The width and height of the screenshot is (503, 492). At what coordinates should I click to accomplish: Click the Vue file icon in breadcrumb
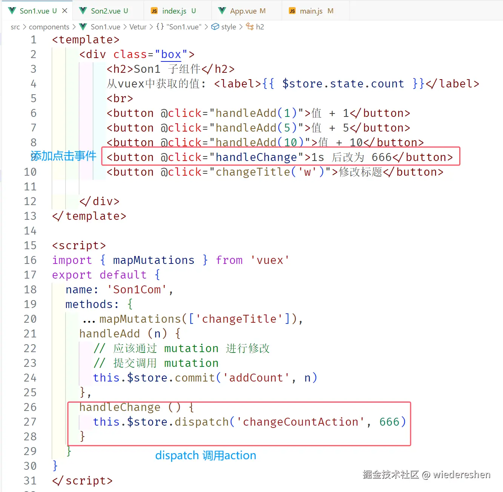coord(84,27)
